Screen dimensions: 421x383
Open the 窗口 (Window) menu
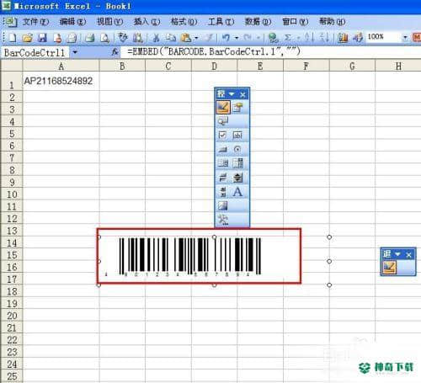click(x=295, y=22)
